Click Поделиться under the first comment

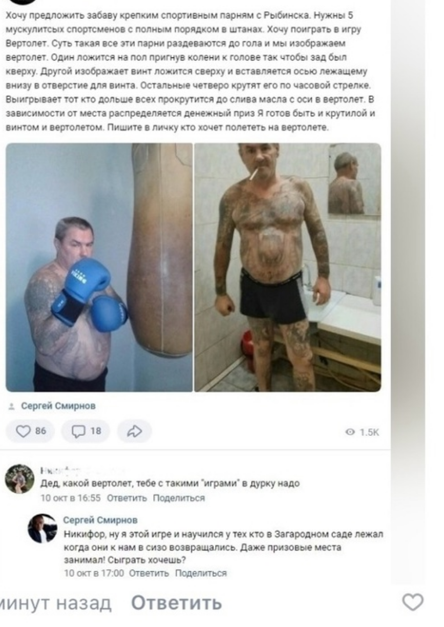(x=179, y=498)
